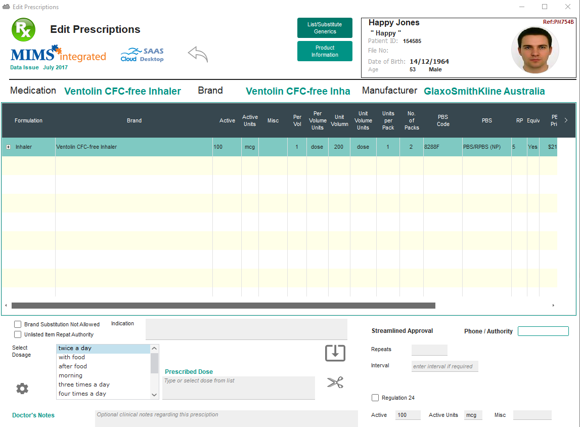
Task: Click the '200' unit volume cell
Action: click(339, 147)
